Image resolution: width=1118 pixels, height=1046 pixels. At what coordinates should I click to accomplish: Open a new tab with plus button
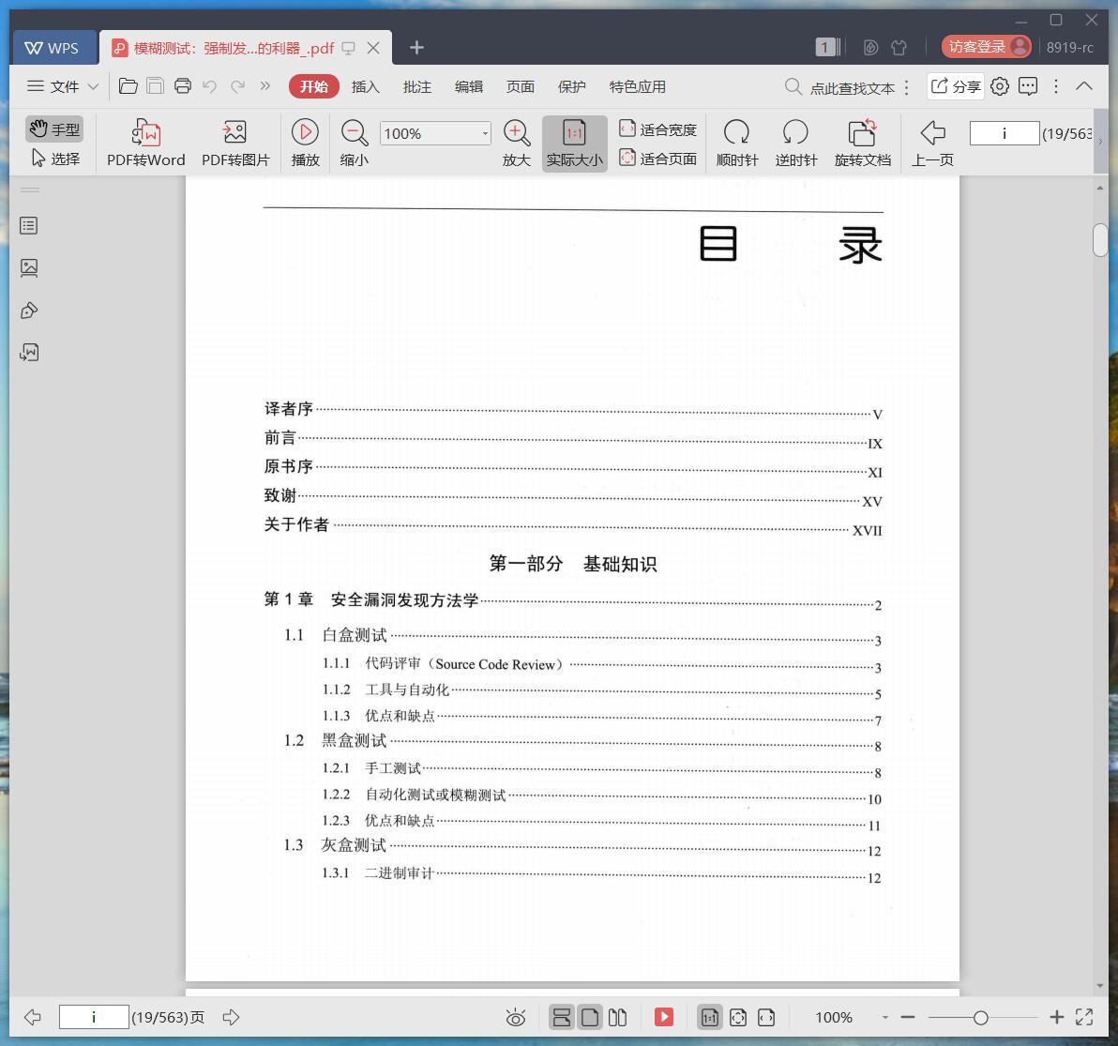point(416,48)
